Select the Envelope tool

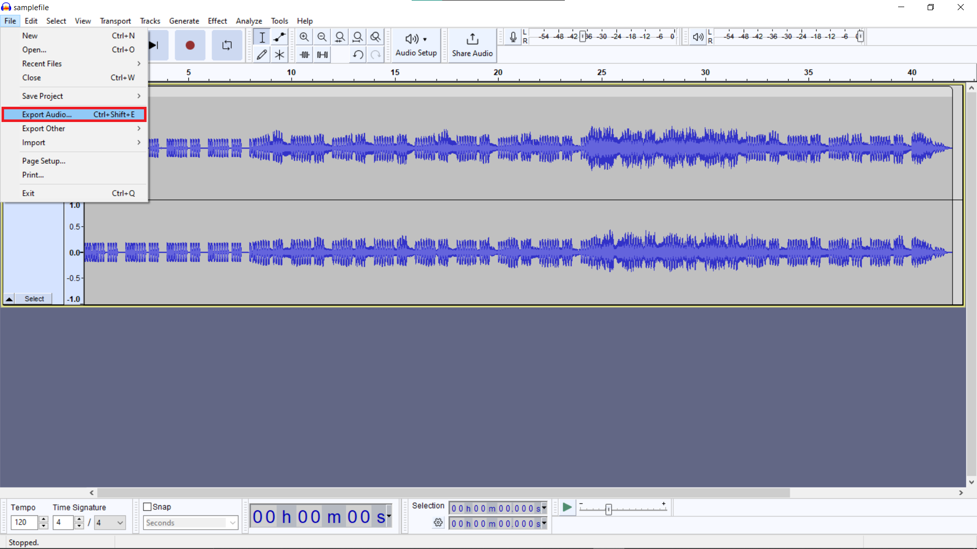point(279,37)
